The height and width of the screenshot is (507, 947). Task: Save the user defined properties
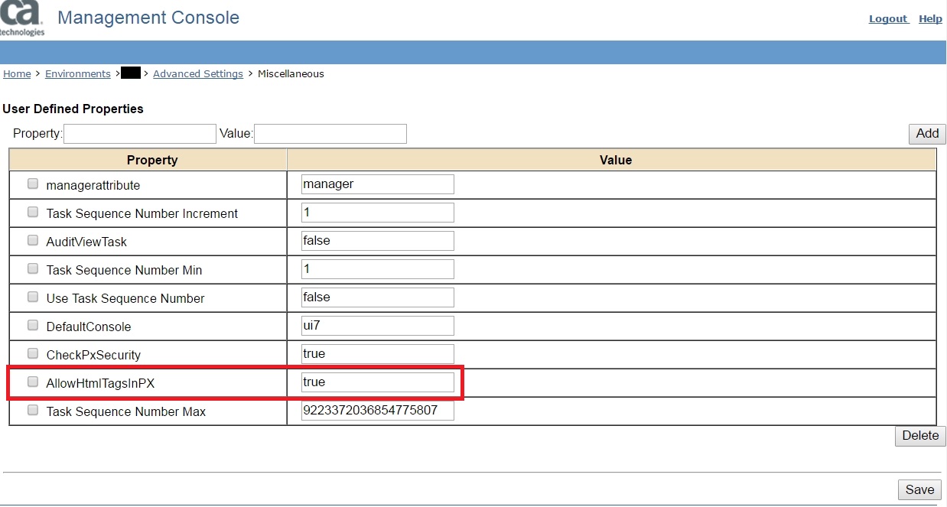919,490
